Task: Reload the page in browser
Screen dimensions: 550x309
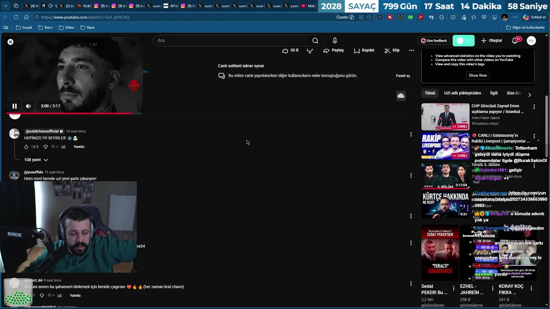Action: [x=16, y=17]
